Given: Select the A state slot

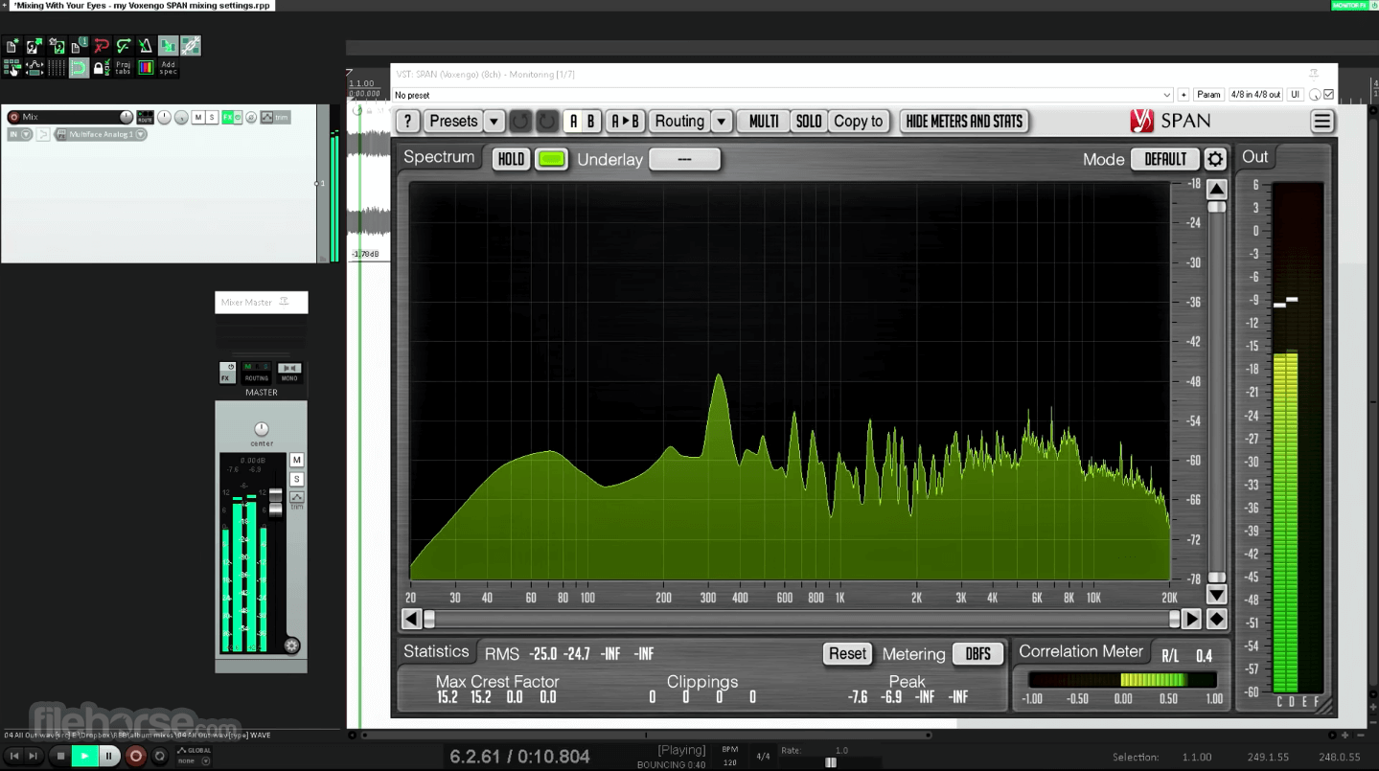Looking at the screenshot, I should [573, 122].
